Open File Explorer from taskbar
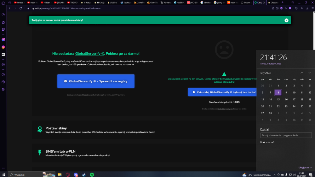 pyautogui.click(x=60, y=174)
